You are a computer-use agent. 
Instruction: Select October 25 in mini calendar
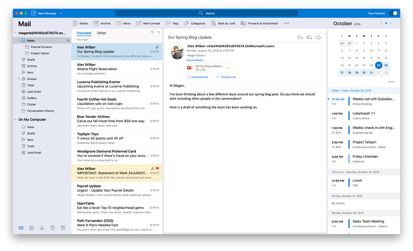379,65
